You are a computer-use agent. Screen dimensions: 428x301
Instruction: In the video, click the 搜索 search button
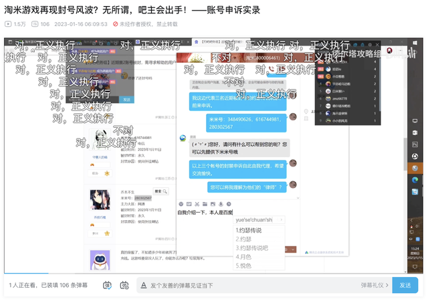pyautogui.click(x=160, y=191)
